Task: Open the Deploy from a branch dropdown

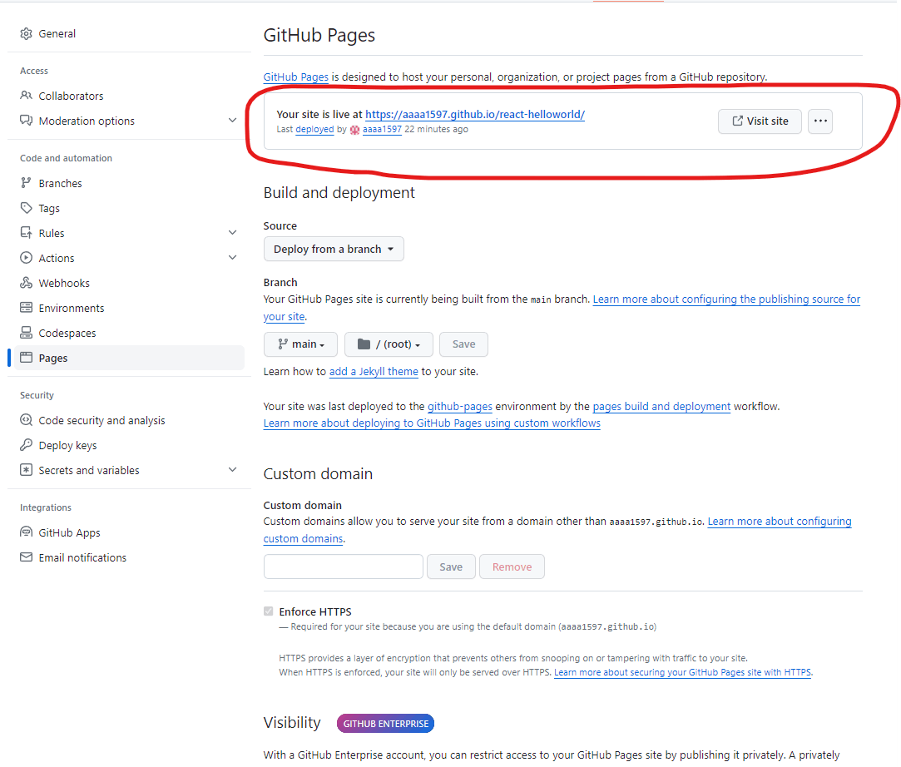Action: [334, 249]
